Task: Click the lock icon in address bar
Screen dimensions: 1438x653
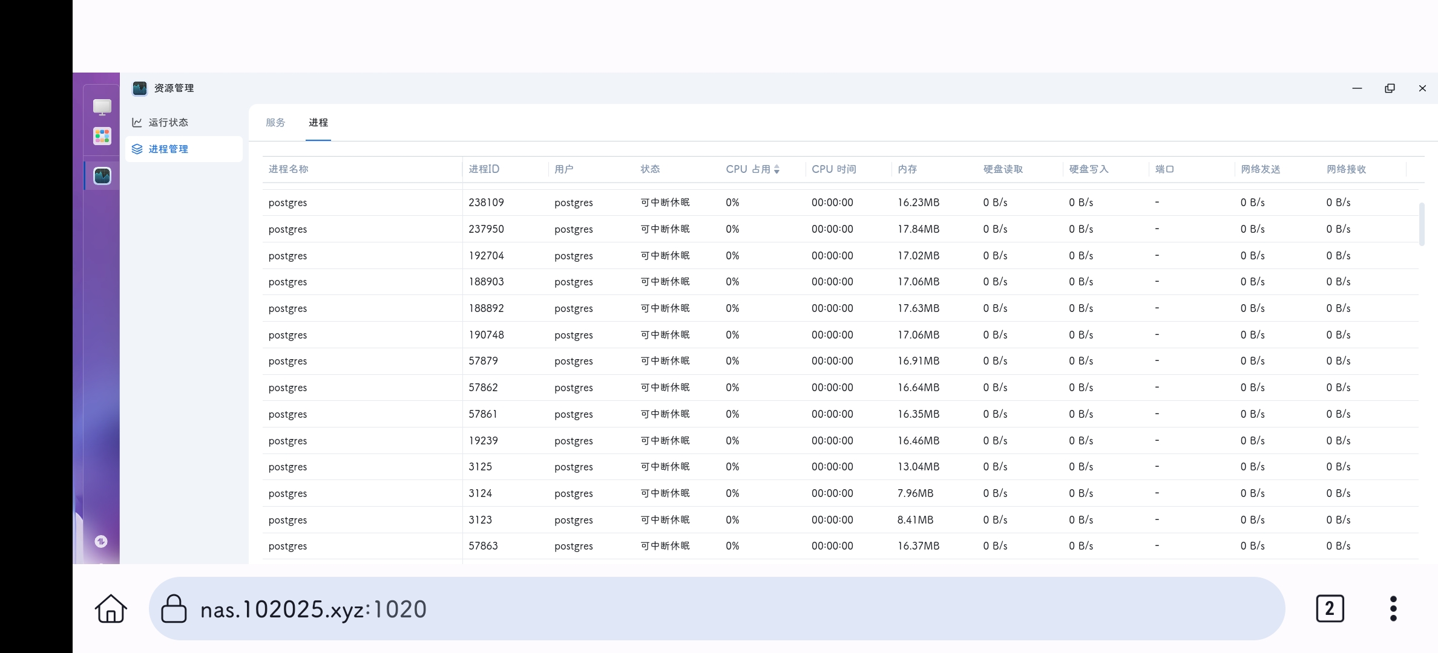Action: (x=174, y=608)
